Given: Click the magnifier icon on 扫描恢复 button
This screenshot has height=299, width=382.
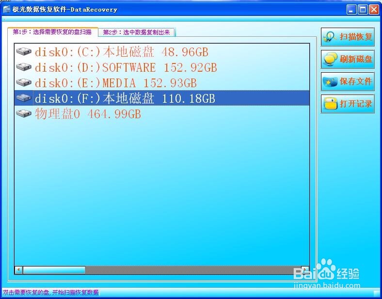Looking at the screenshot, I should (x=330, y=37).
